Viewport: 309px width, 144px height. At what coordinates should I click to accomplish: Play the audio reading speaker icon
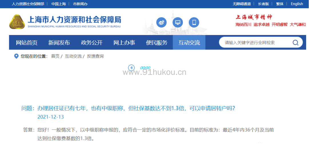pyautogui.click(x=131, y=68)
